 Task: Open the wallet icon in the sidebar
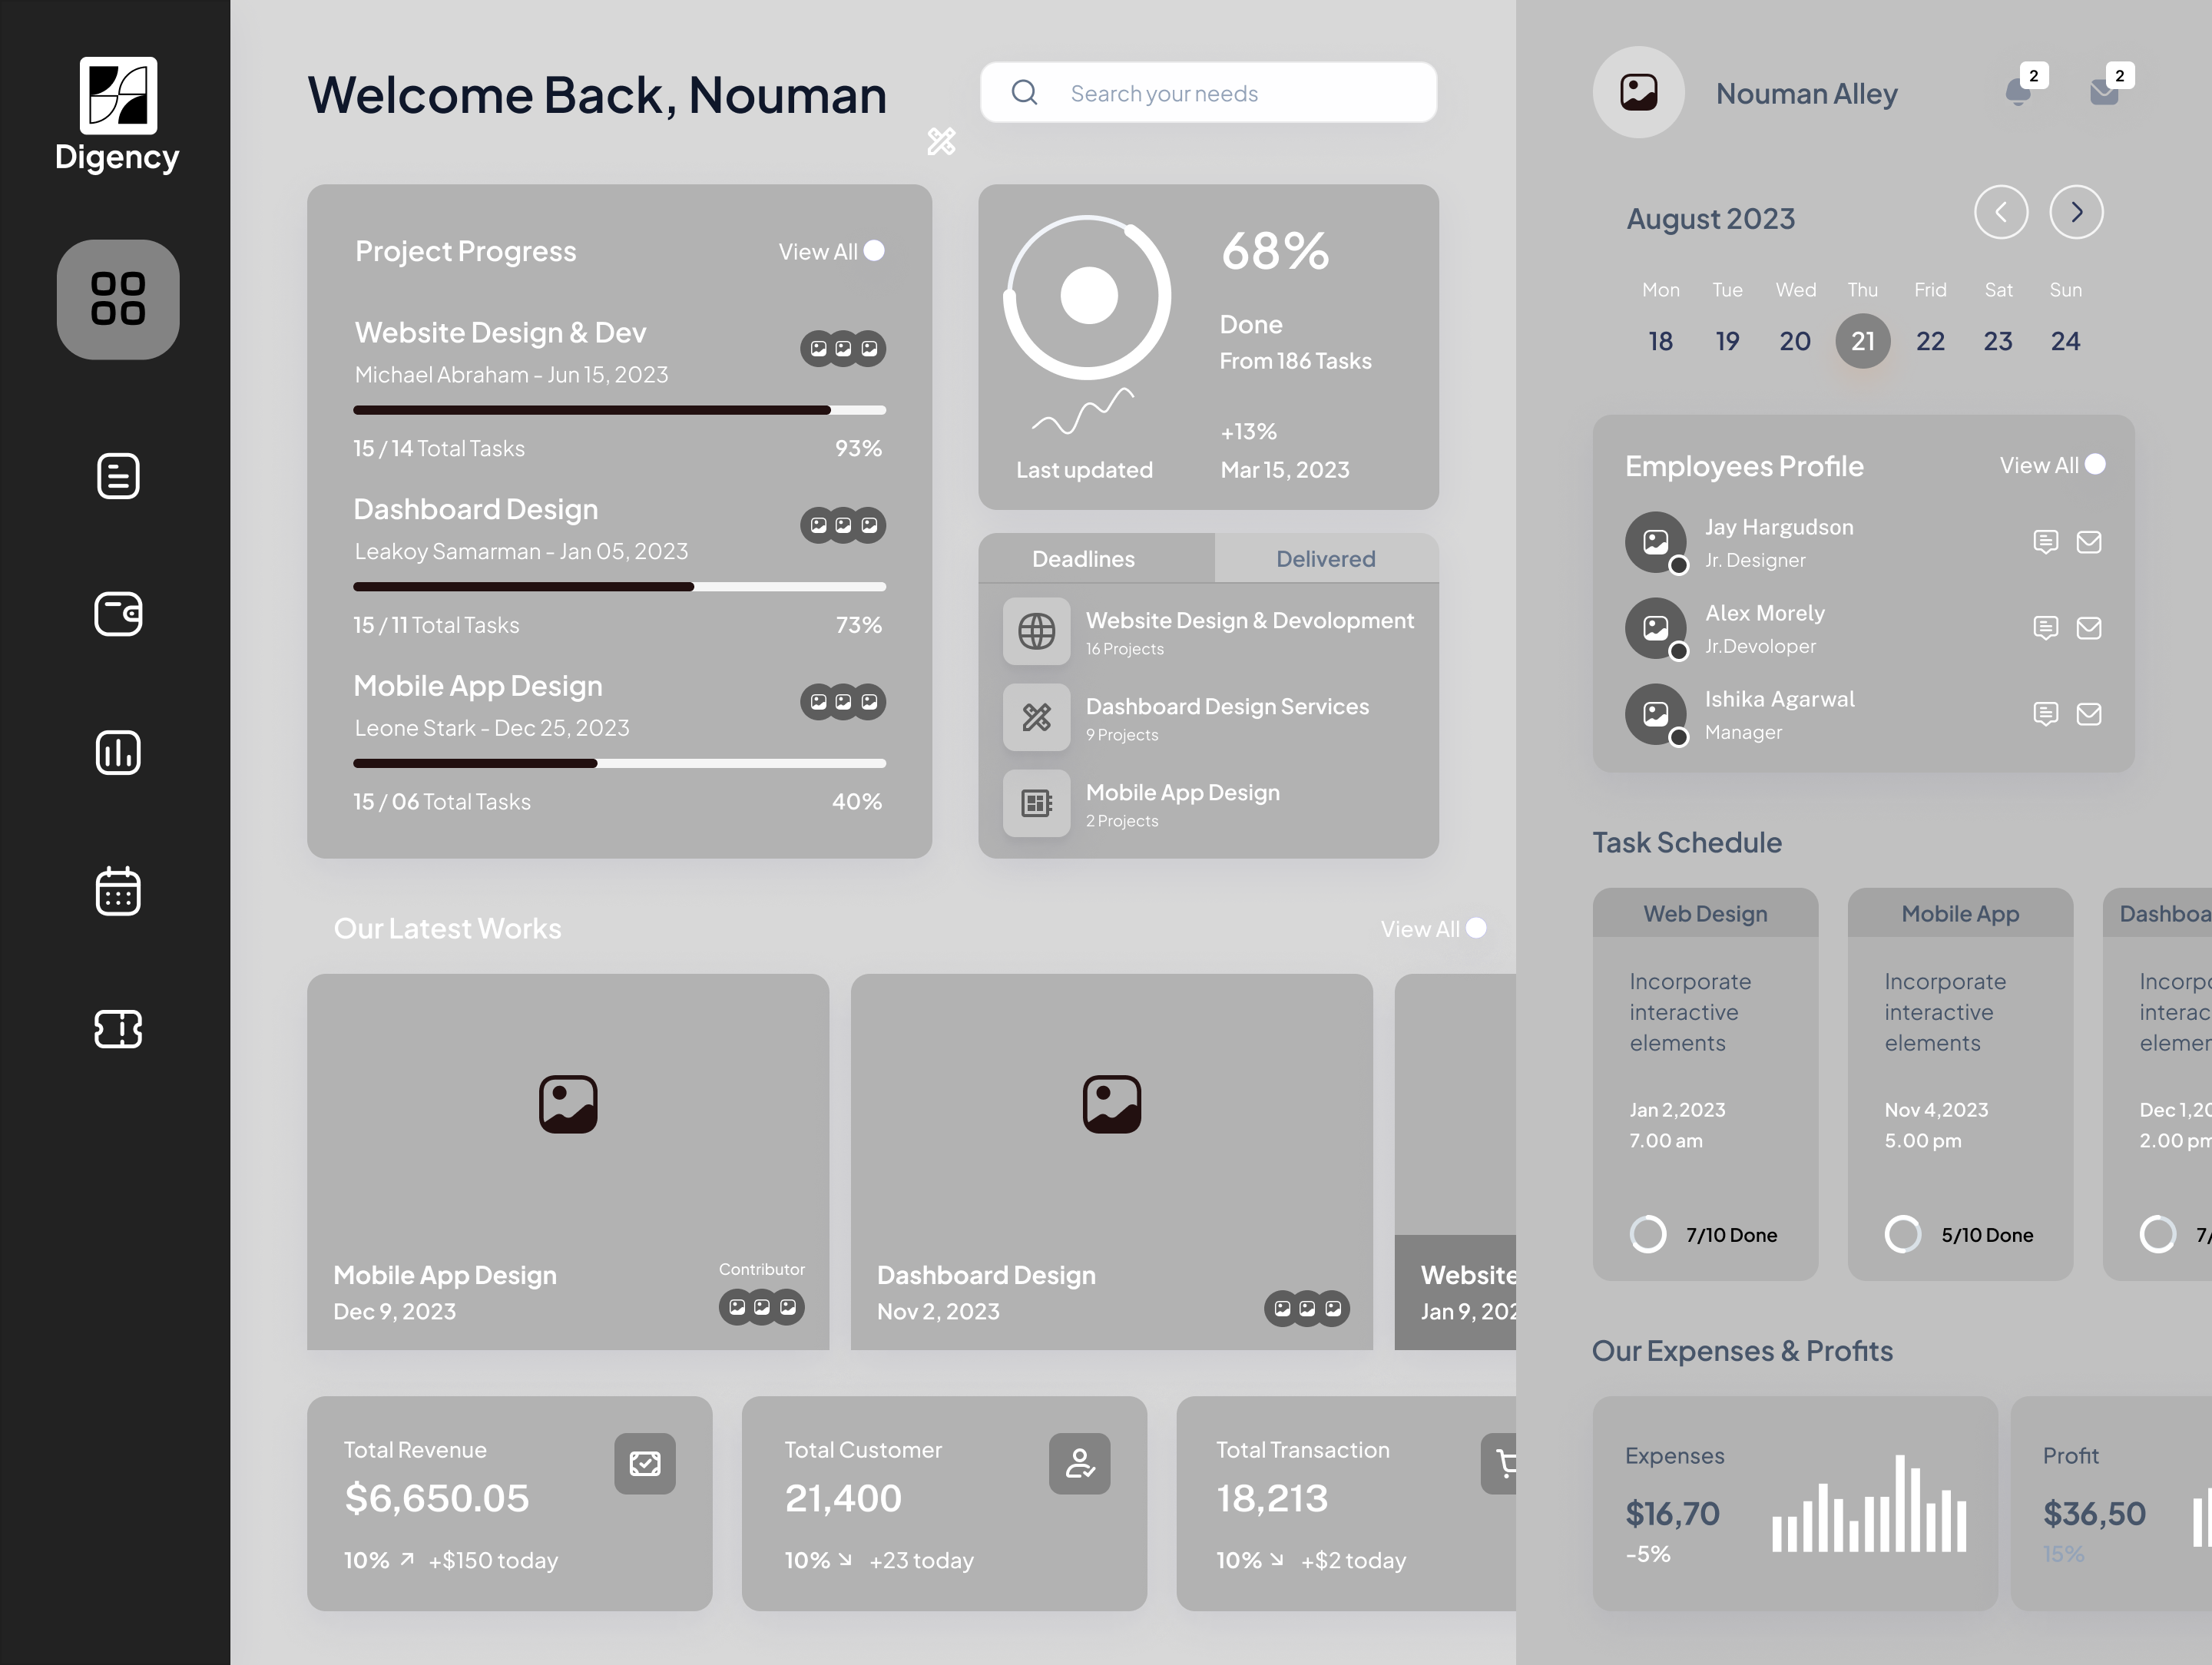(x=117, y=615)
